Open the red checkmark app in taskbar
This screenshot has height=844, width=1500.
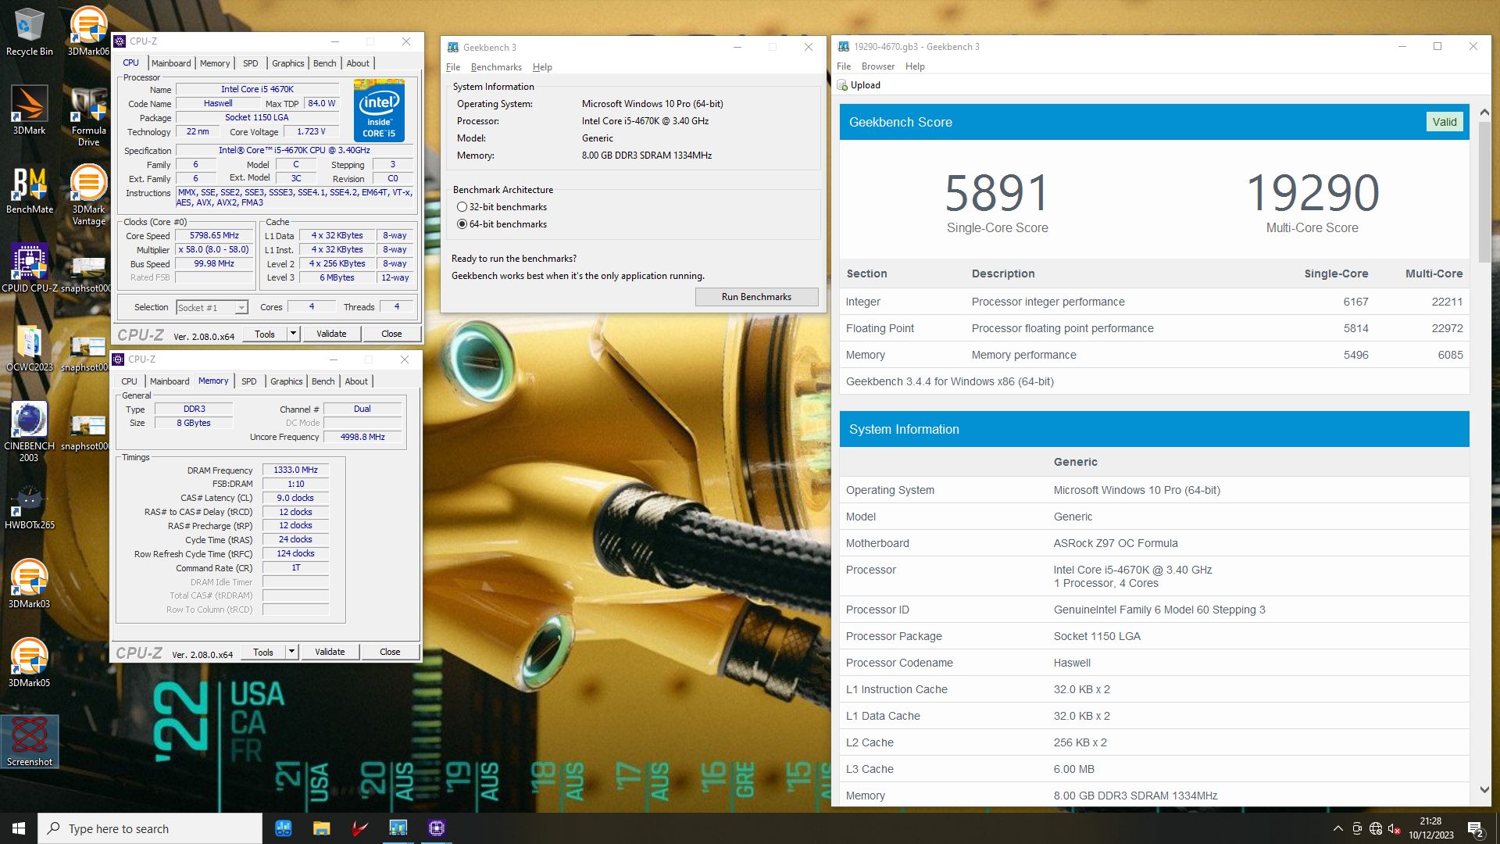[x=359, y=828]
